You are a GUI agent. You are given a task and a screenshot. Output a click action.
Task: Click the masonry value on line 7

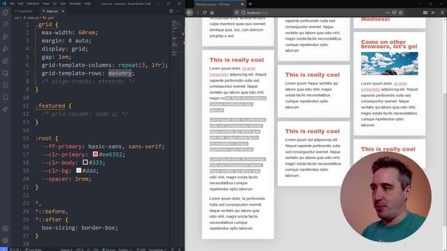[119, 73]
